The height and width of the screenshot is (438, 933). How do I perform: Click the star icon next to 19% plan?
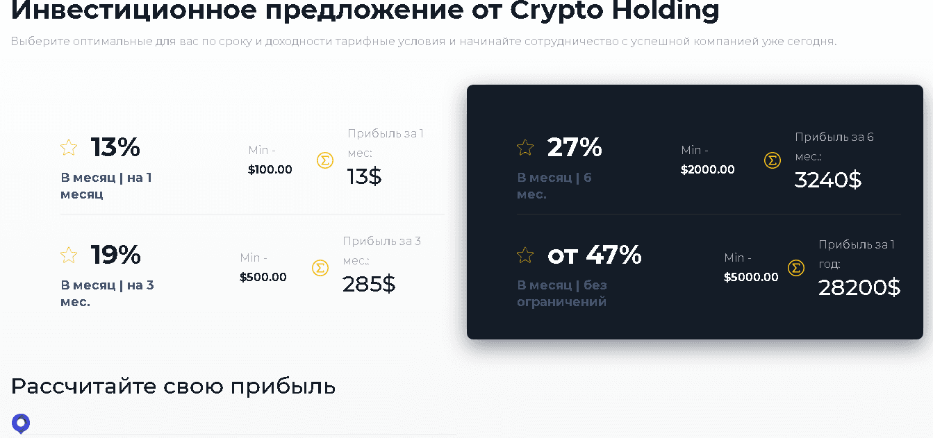click(68, 255)
